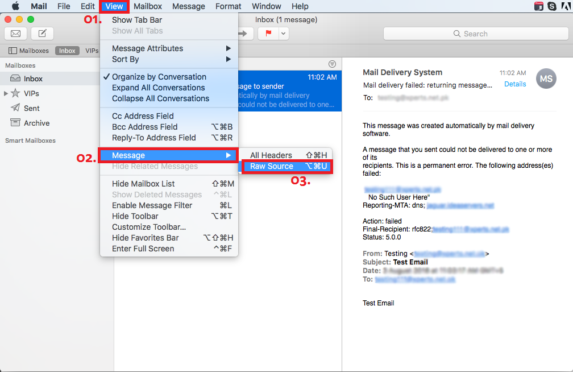
Task: Choose Raw Source in submenu
Action: 287,166
